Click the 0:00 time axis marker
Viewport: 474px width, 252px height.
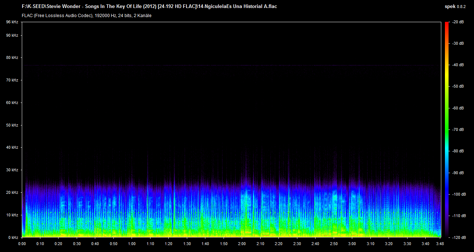tap(22, 244)
